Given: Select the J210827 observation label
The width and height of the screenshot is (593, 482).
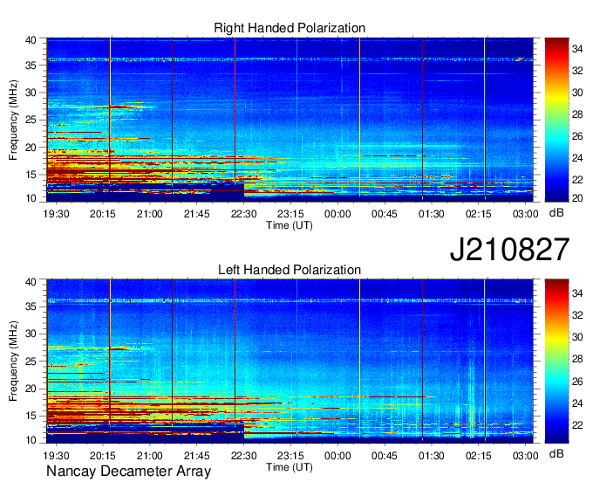Looking at the screenshot, I should [509, 250].
